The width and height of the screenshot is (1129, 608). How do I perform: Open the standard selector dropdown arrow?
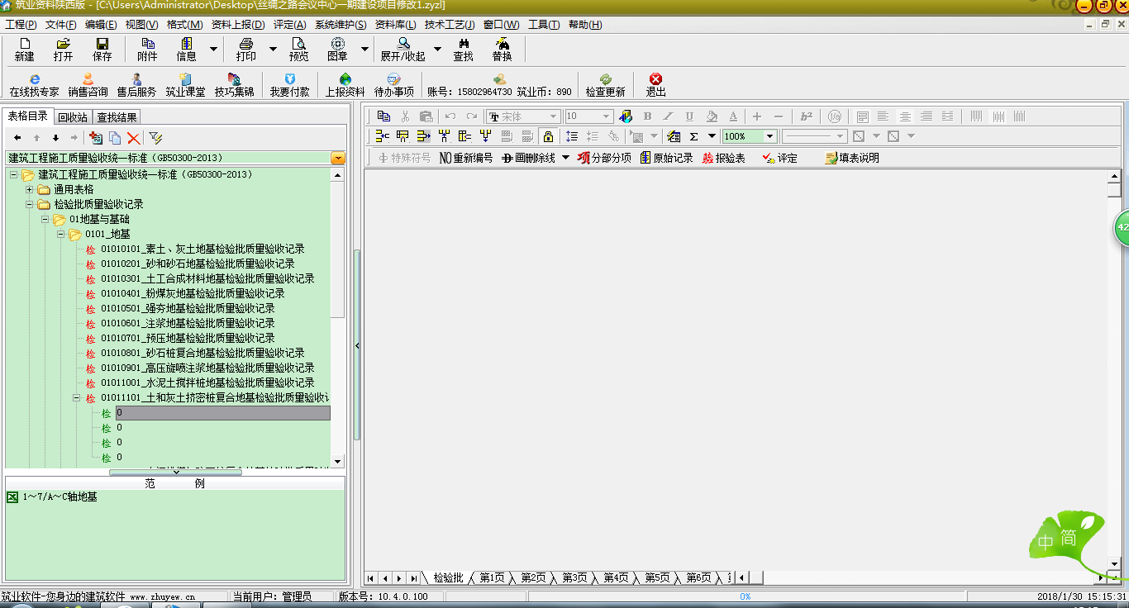[337, 158]
